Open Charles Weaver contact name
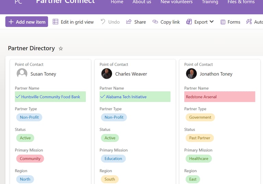 tap(131, 74)
